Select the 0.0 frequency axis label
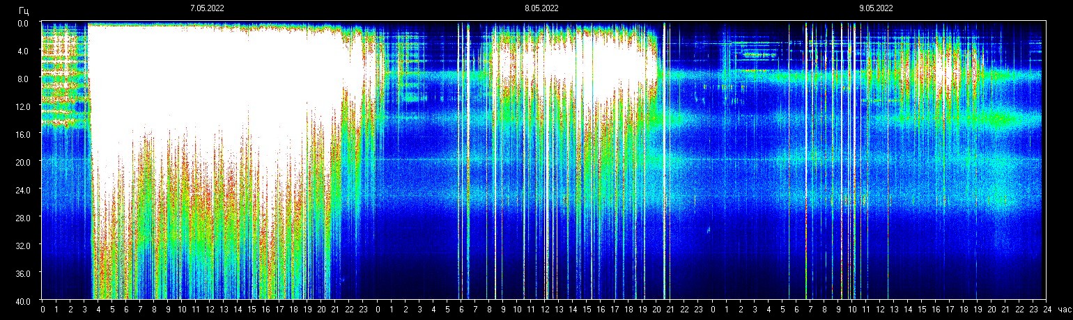 tap(23, 23)
